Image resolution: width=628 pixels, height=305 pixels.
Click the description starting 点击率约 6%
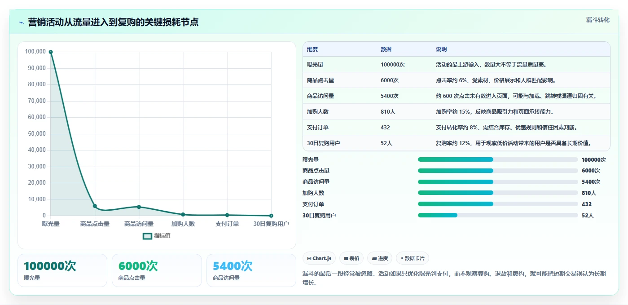(x=496, y=80)
